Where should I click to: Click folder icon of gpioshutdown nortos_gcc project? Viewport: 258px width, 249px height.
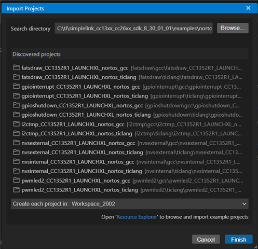point(16,105)
